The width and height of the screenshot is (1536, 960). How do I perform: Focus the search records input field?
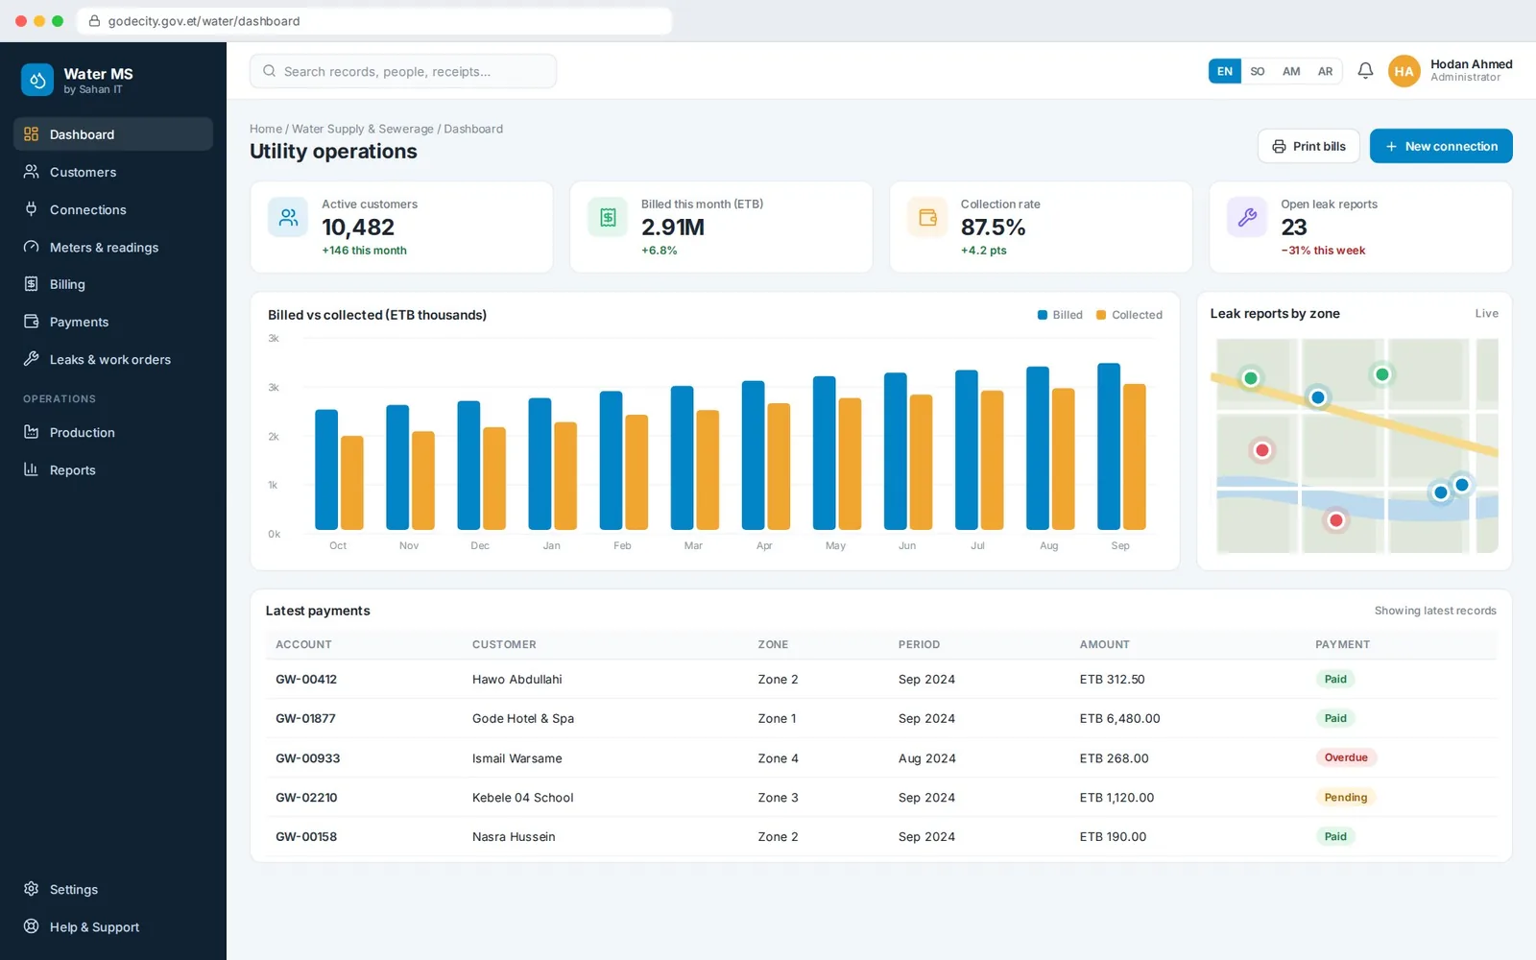point(403,71)
